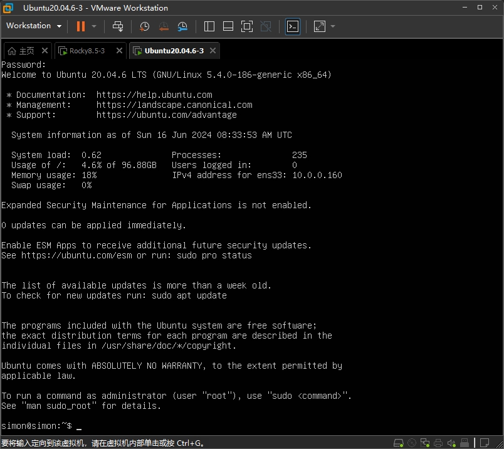
Task: Click the "sudo pro status" text
Action: [214, 255]
